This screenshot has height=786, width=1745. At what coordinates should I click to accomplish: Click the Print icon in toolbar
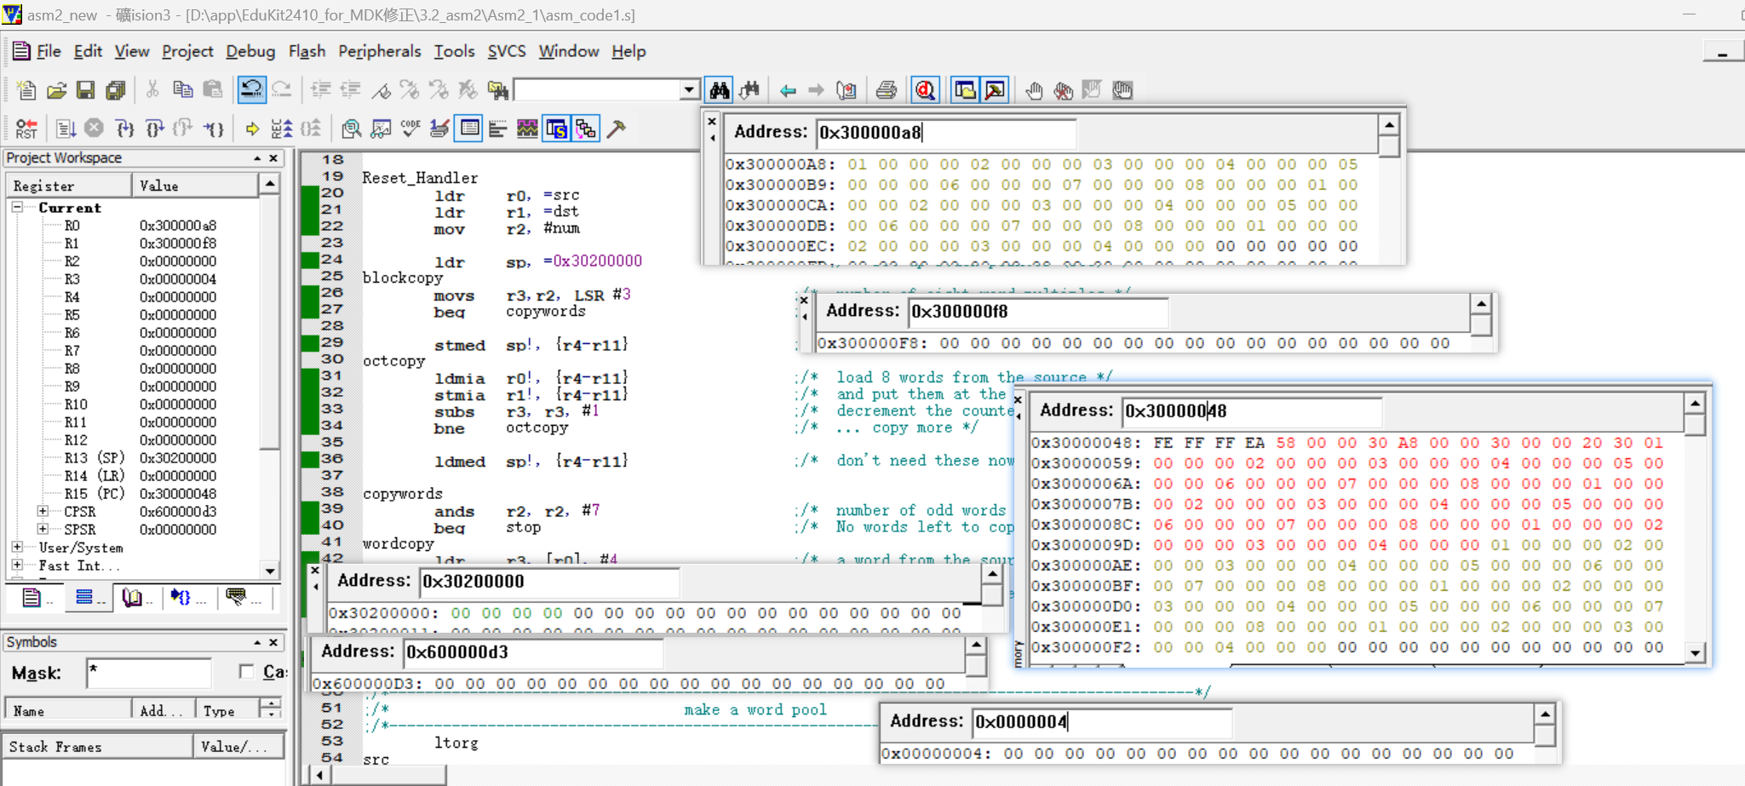tap(886, 90)
